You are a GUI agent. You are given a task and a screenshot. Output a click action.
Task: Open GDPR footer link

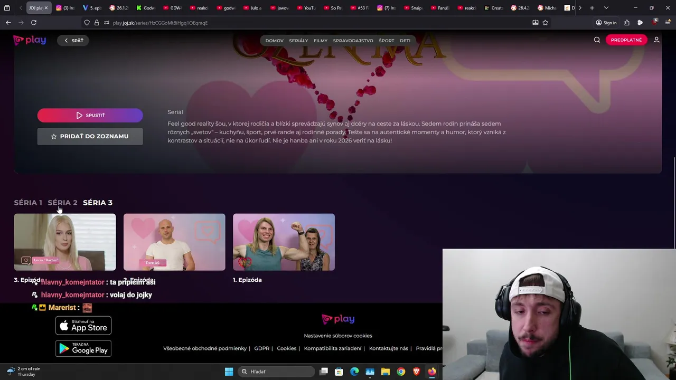261,348
